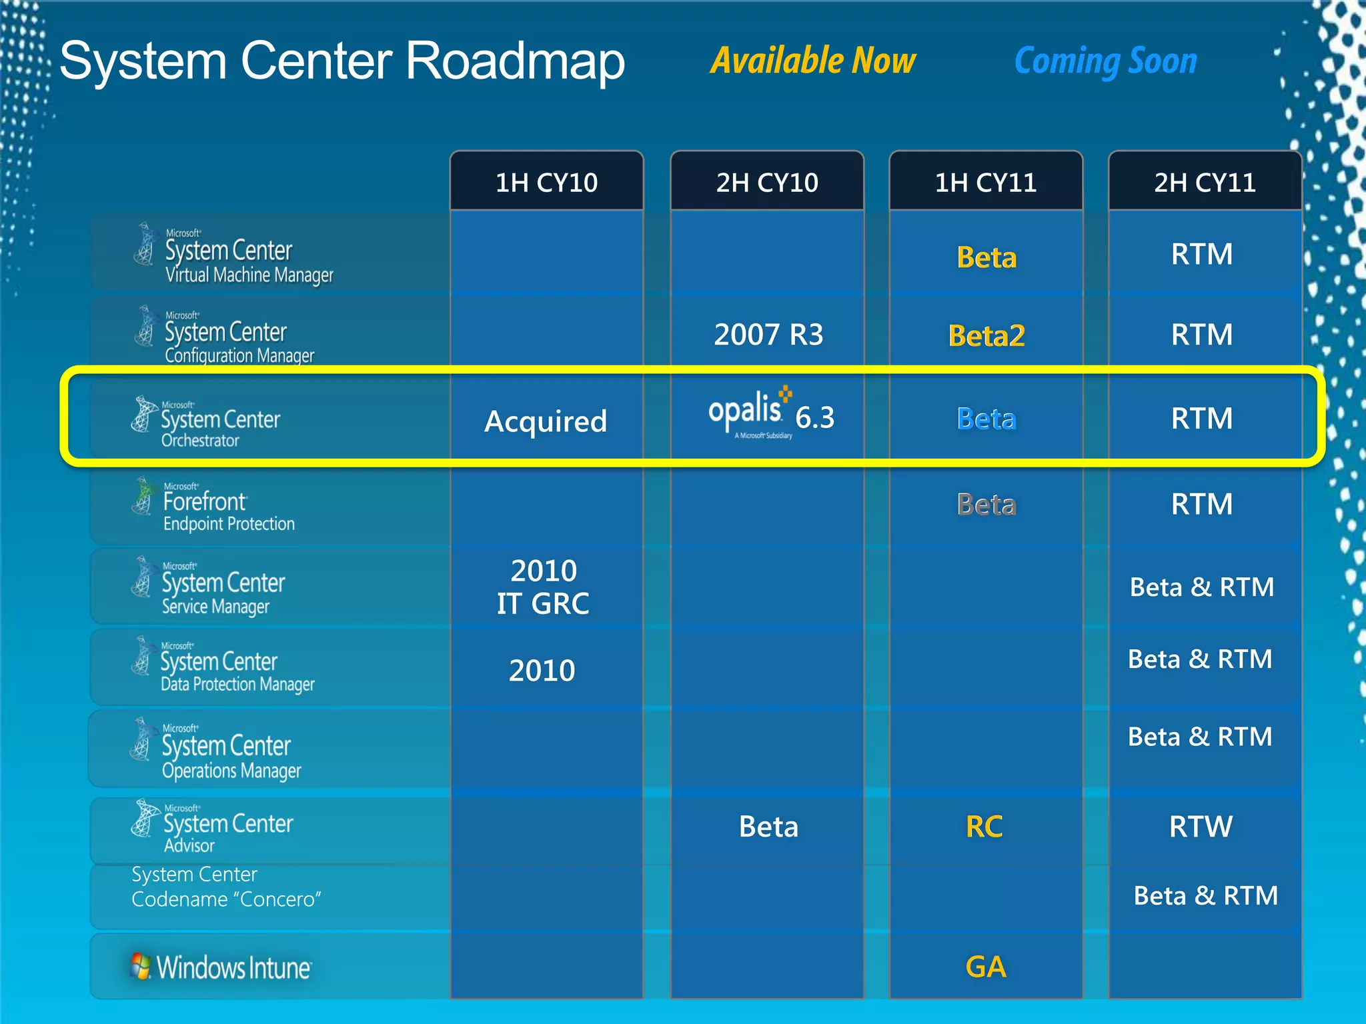
Task: Click the RC label for Advisor
Action: 984,827
